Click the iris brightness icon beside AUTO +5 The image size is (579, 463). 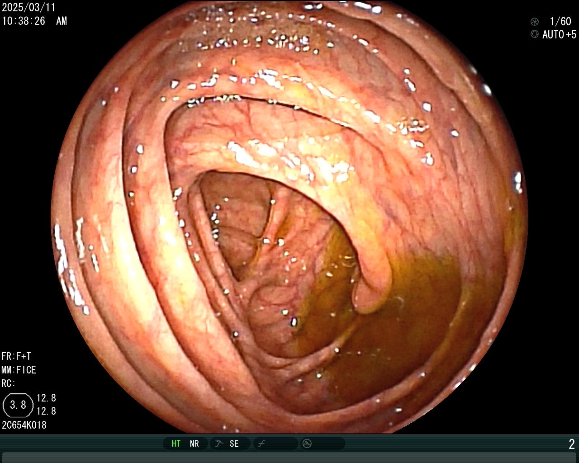click(535, 34)
